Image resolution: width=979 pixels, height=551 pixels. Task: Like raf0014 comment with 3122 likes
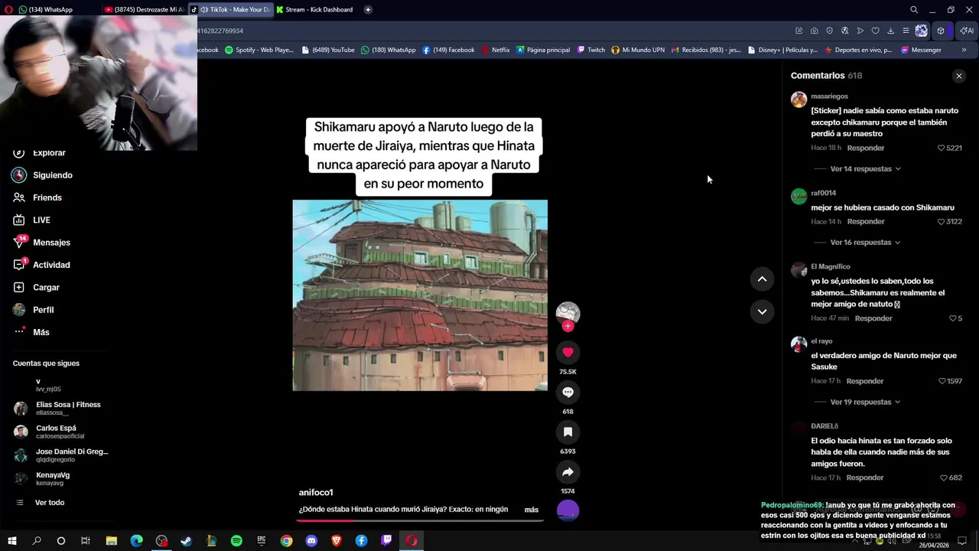(942, 221)
